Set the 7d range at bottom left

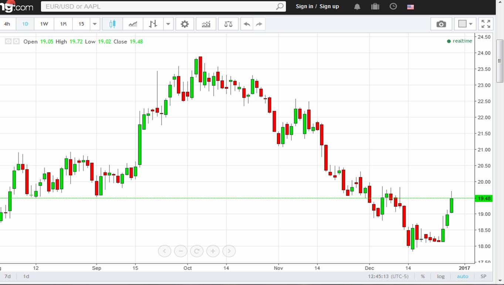[7, 276]
